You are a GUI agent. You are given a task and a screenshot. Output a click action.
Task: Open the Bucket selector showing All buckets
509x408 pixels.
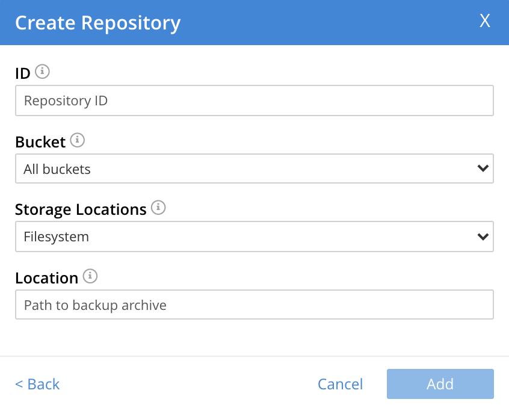point(253,168)
